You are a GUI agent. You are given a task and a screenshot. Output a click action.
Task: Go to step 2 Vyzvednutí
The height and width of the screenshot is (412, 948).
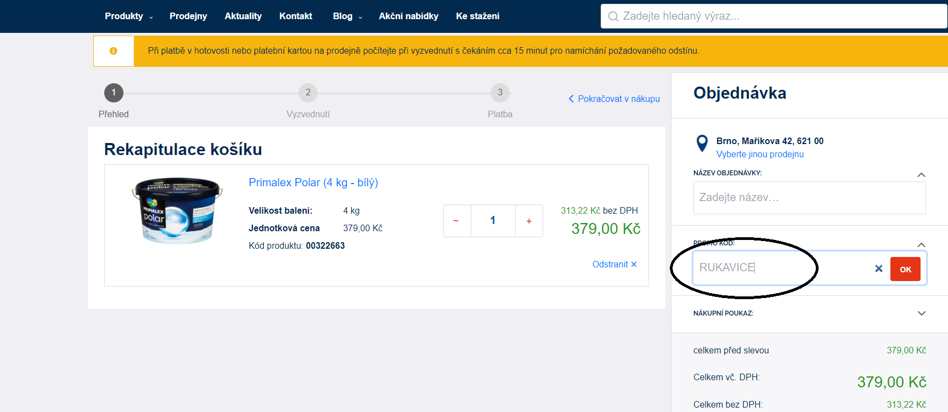tap(308, 93)
